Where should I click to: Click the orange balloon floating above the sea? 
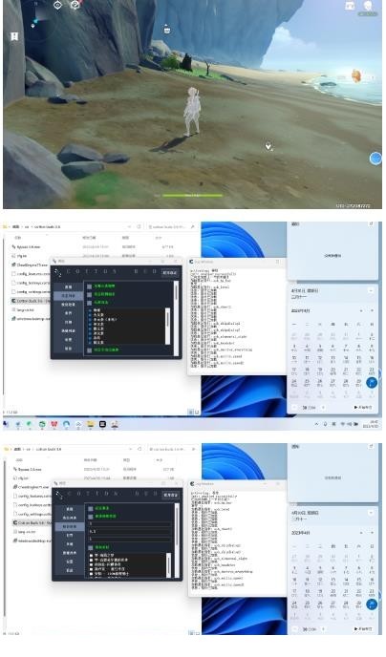pyautogui.click(x=355, y=75)
